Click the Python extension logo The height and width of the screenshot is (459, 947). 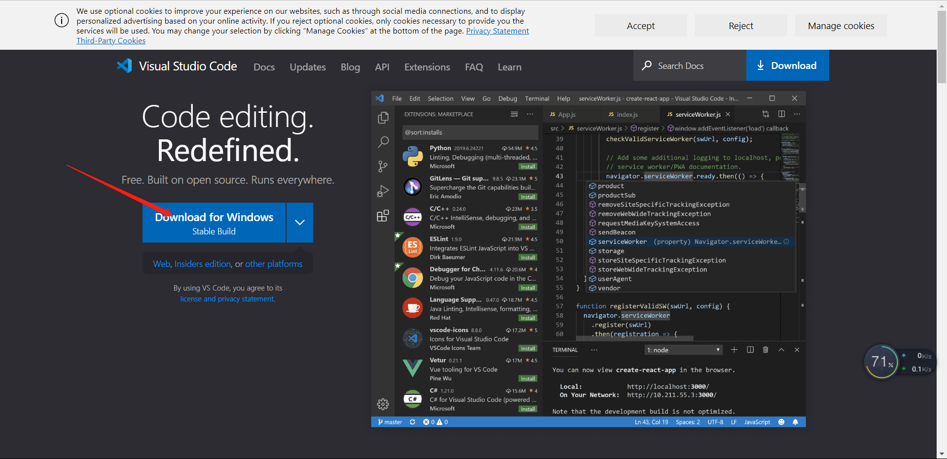413,157
